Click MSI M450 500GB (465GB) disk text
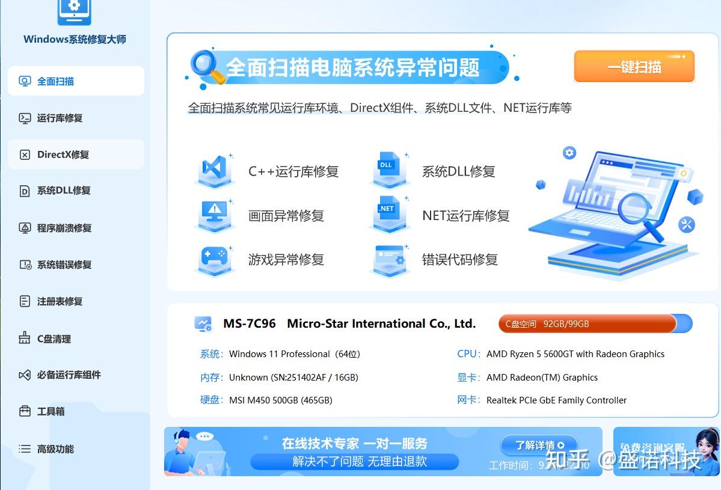The width and height of the screenshot is (721, 490). tap(280, 400)
